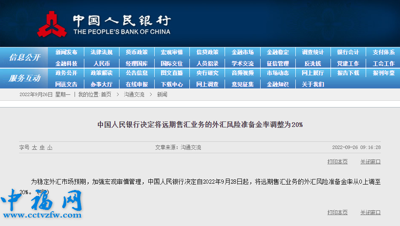Open 新闻发布 menu item
Image resolution: width=400 pixels, height=226 pixels.
click(66, 52)
